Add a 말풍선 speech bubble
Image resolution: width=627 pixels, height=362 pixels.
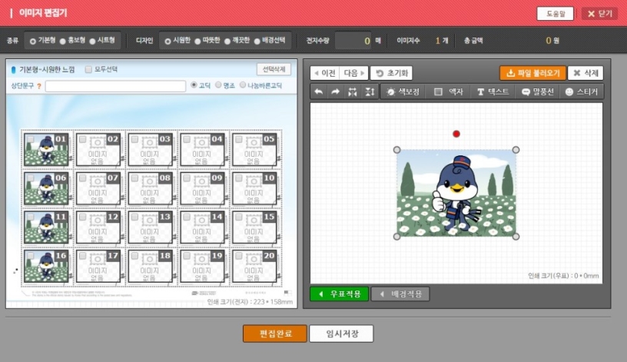tap(538, 92)
